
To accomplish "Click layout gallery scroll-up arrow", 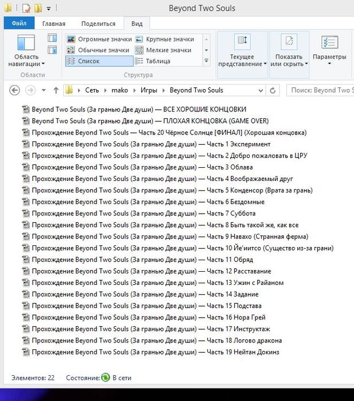I will pyautogui.click(x=207, y=40).
